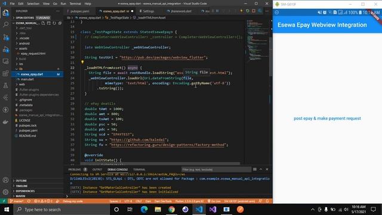The image size is (382, 215).
Task: Open the Source Control view
Action: click(x=5, y=37)
